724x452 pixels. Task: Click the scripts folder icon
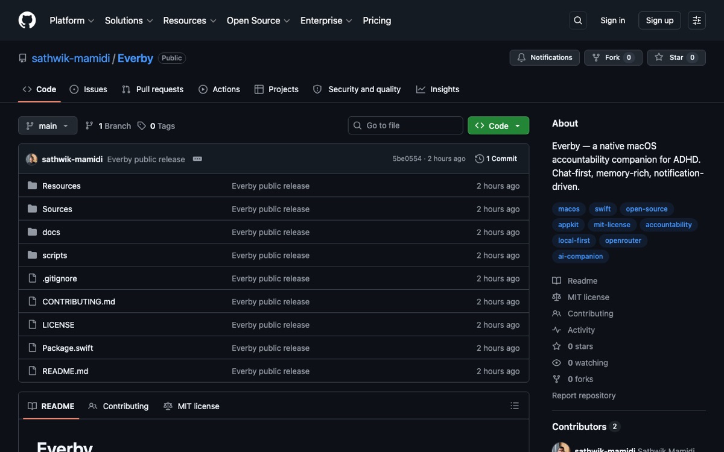pos(33,256)
